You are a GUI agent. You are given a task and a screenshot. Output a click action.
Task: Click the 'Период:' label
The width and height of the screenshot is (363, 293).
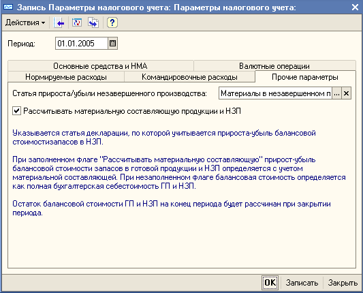(x=21, y=44)
